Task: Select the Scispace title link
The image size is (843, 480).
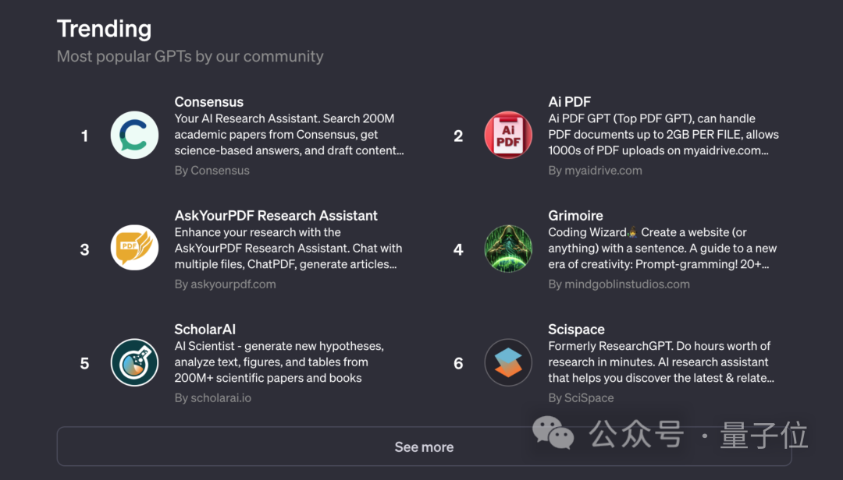Action: point(576,330)
